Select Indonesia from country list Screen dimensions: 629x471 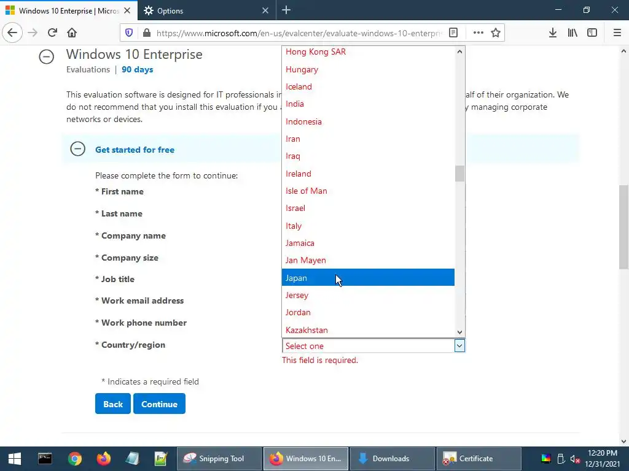368,121
